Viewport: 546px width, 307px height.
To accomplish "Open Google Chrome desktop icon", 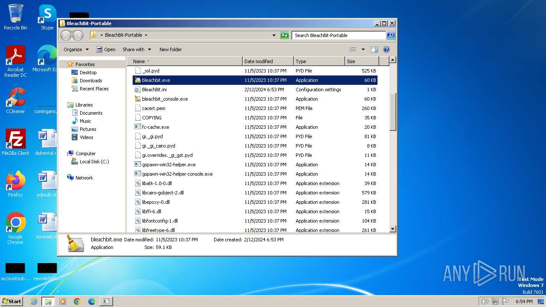I will click(x=15, y=229).
